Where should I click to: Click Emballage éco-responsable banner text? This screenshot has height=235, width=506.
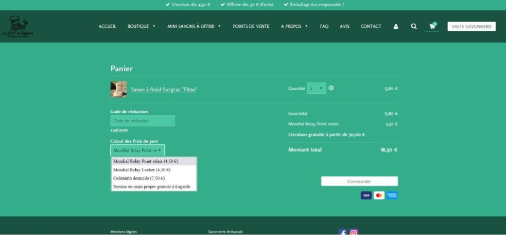coord(317,5)
